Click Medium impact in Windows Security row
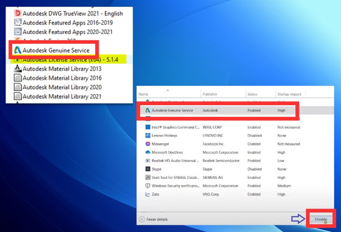 pyautogui.click(x=284, y=186)
